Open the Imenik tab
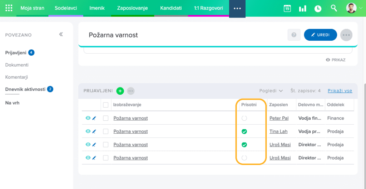The width and height of the screenshot is (366, 189). click(x=97, y=8)
